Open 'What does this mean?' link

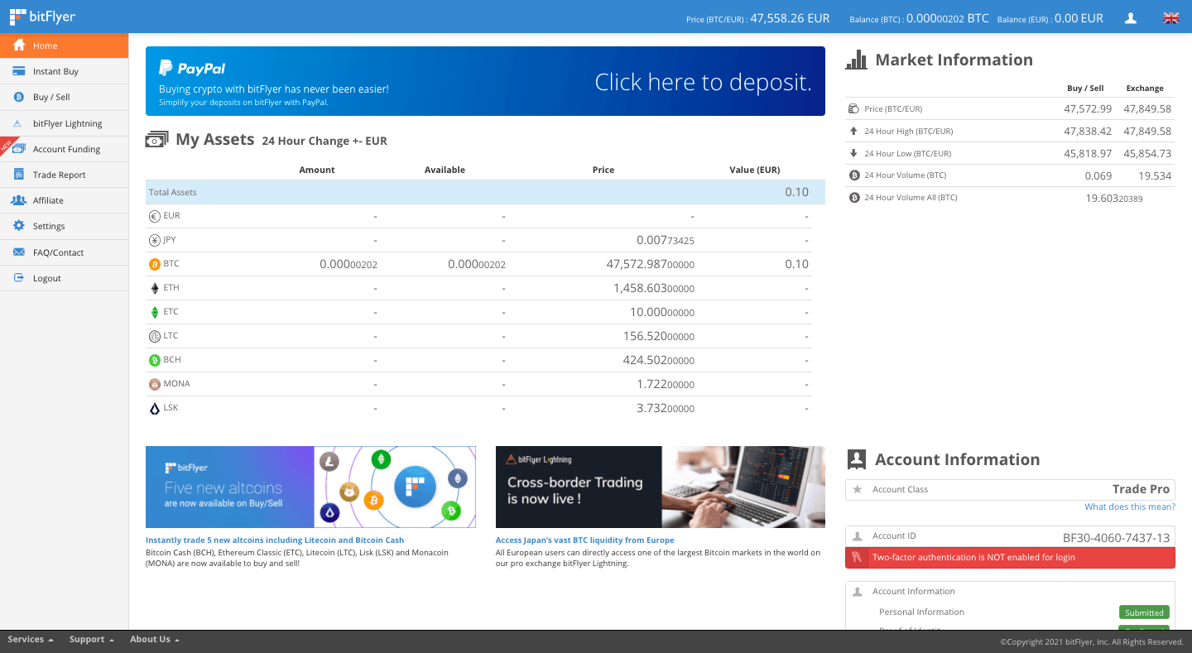click(1130, 507)
